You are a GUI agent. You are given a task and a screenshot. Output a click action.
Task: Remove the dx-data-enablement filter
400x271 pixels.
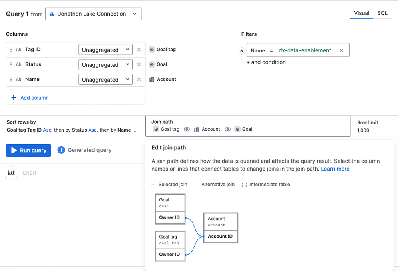[x=342, y=50]
